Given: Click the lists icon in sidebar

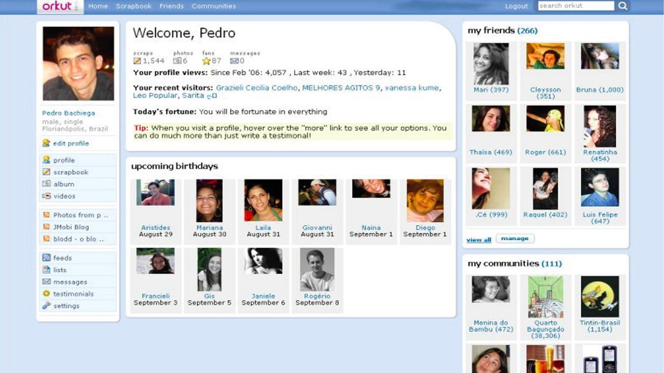Looking at the screenshot, I should [47, 270].
